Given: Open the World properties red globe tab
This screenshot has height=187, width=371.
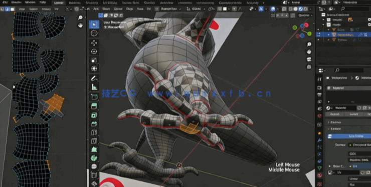Looking at the screenshot, I should tap(319, 116).
